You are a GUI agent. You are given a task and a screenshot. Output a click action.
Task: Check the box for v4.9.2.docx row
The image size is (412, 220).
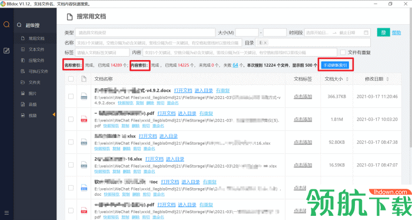pos(71,96)
